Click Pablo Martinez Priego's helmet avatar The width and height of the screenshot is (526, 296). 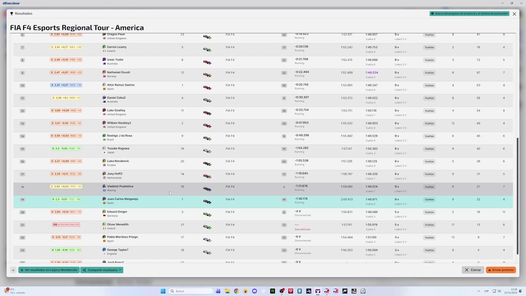point(104,237)
